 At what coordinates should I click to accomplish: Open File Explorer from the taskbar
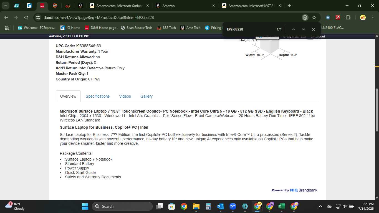pos(196,206)
